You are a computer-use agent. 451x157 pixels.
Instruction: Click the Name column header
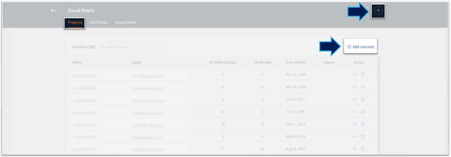[77, 62]
